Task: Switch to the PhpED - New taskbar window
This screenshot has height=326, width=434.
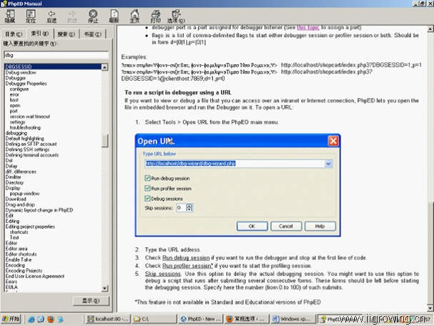Action: tap(200, 319)
